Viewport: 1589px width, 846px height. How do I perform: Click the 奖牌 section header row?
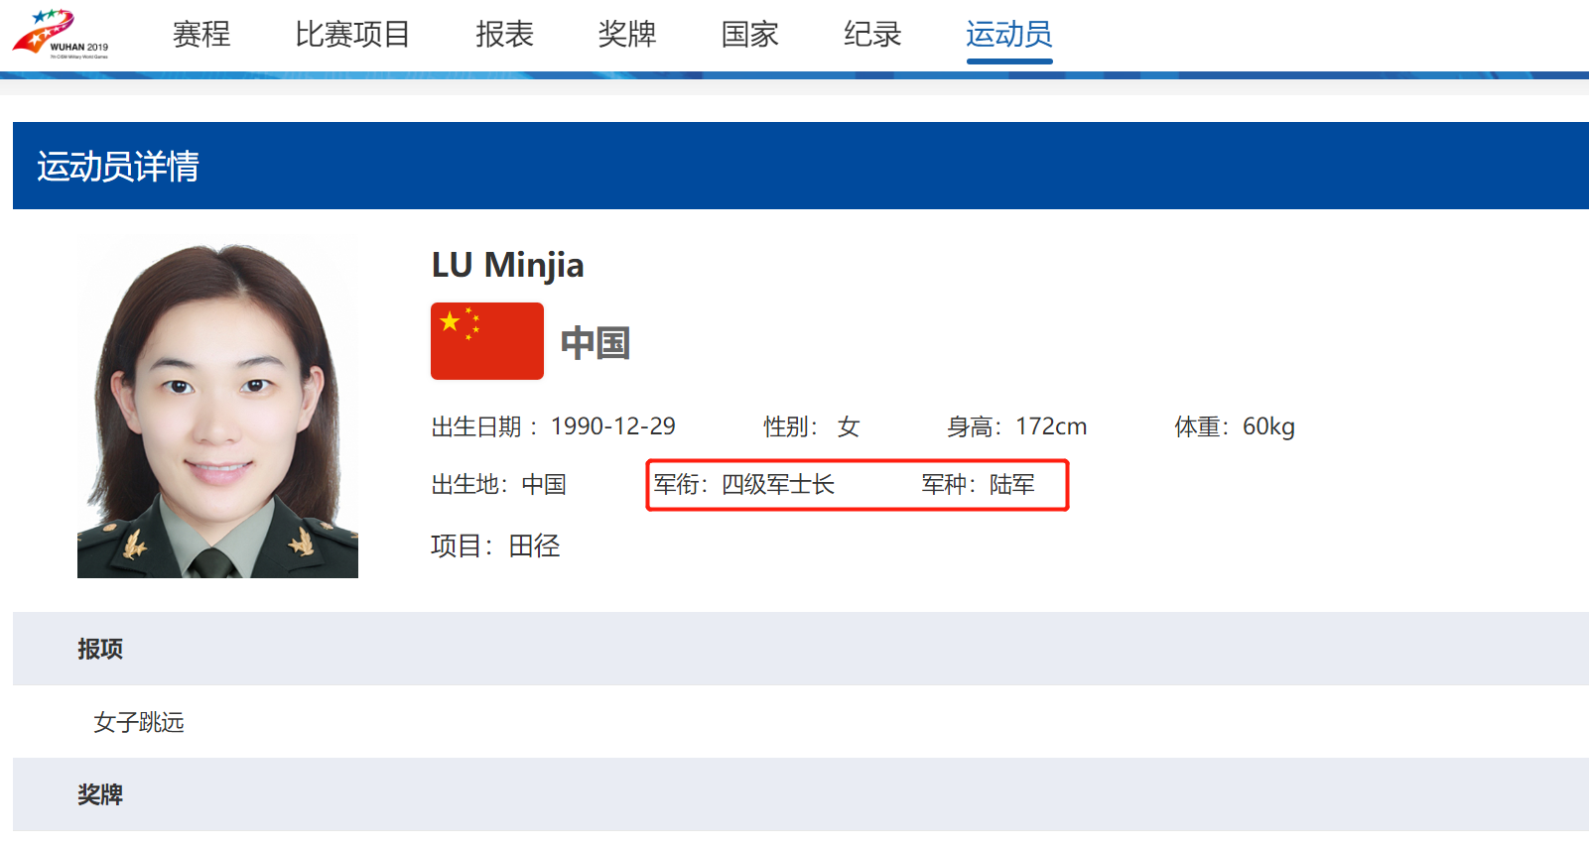tap(800, 794)
